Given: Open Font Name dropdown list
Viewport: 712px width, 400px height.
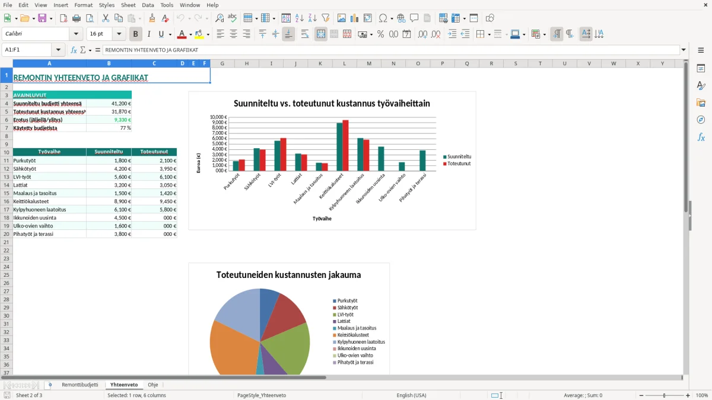Looking at the screenshot, I should click(76, 34).
